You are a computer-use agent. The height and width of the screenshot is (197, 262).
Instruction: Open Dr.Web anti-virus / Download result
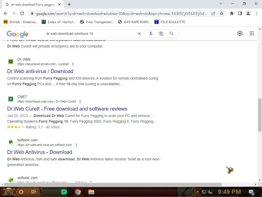tap(40, 71)
